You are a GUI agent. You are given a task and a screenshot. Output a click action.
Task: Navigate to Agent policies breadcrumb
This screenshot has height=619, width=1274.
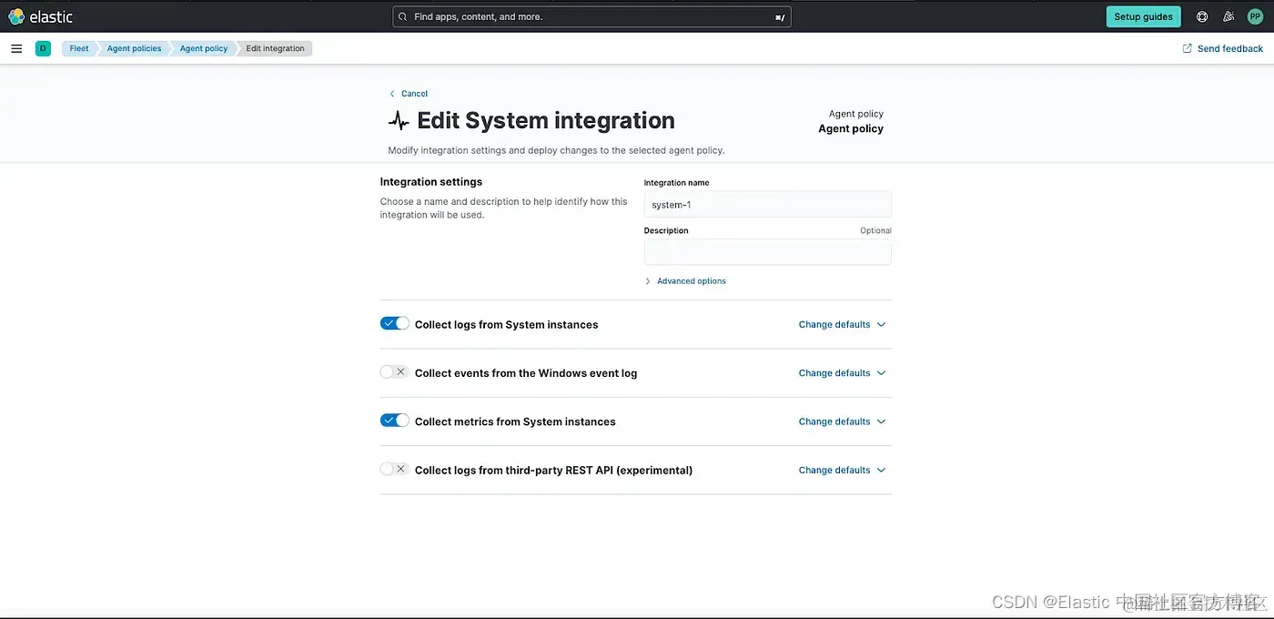pos(134,48)
